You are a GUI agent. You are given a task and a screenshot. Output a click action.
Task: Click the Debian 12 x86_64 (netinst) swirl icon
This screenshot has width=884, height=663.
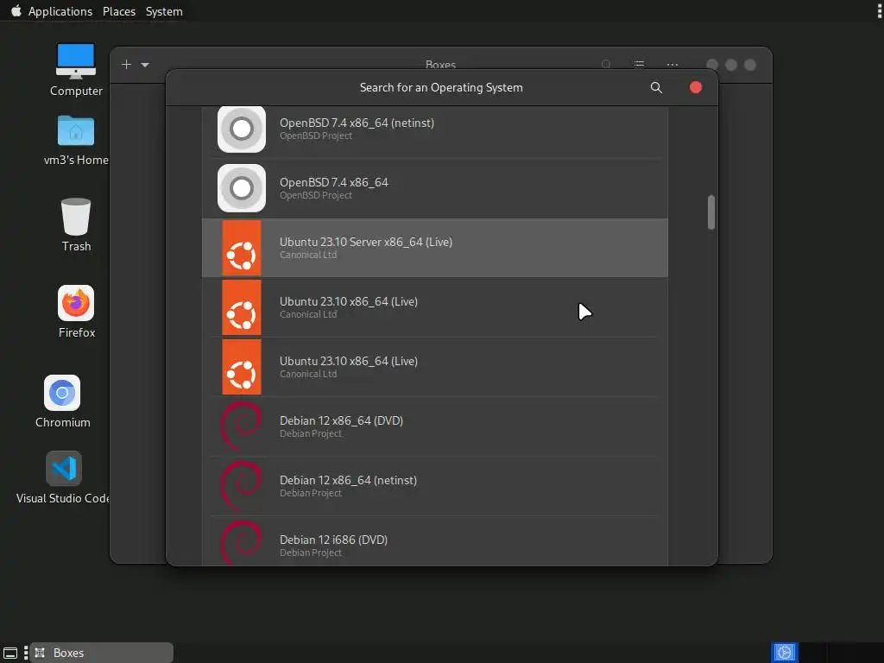click(242, 486)
